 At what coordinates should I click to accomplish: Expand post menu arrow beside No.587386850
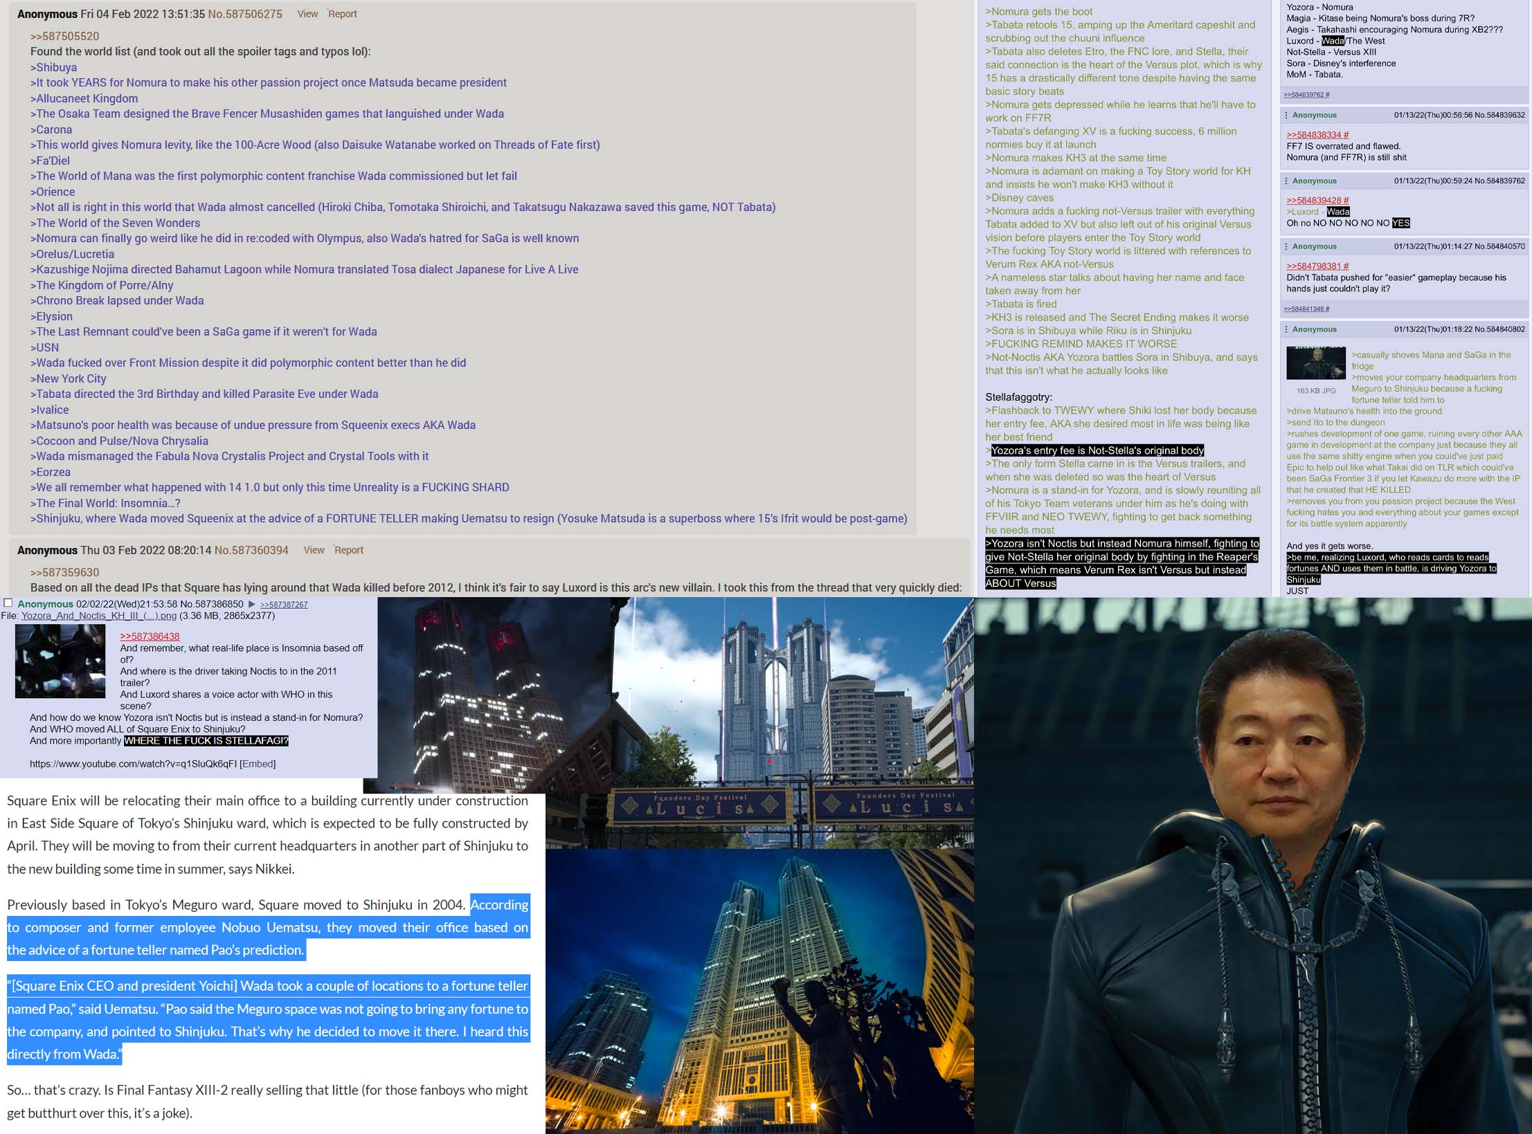pos(252,604)
